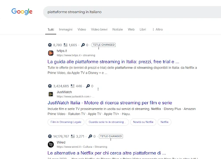Click the 'Film in Streaming Legale' sitelink chip
Image resolution: width=221 pixels, height=159 pixels.
point(66,122)
